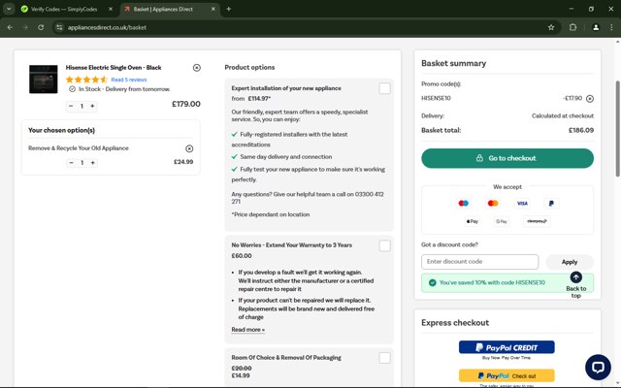Click the £179.00 oven price
This screenshot has height=388, width=621.
pyautogui.click(x=185, y=104)
